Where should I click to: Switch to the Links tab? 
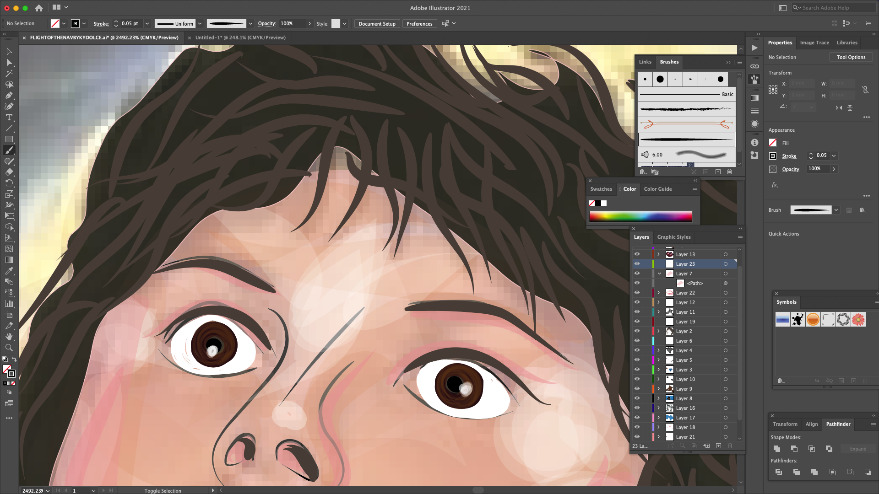645,62
